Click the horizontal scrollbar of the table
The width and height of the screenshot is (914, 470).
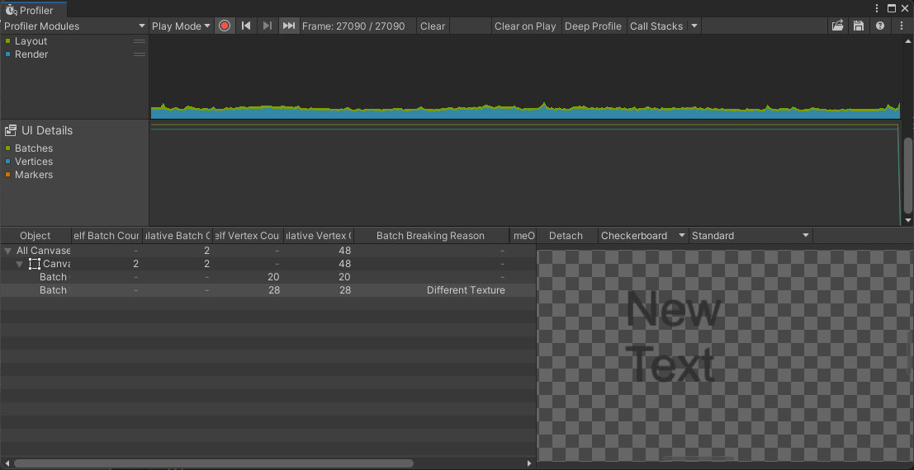[x=213, y=463]
